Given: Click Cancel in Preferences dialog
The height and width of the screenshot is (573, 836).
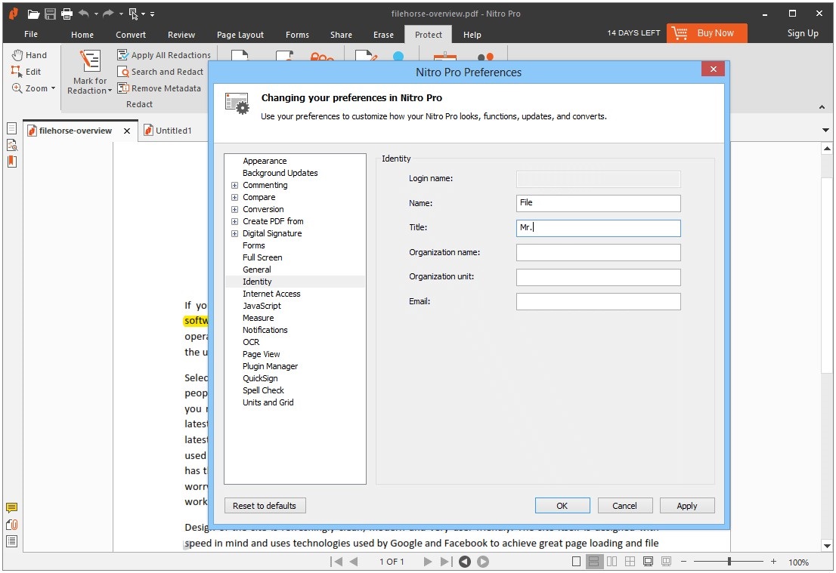Looking at the screenshot, I should pos(625,505).
